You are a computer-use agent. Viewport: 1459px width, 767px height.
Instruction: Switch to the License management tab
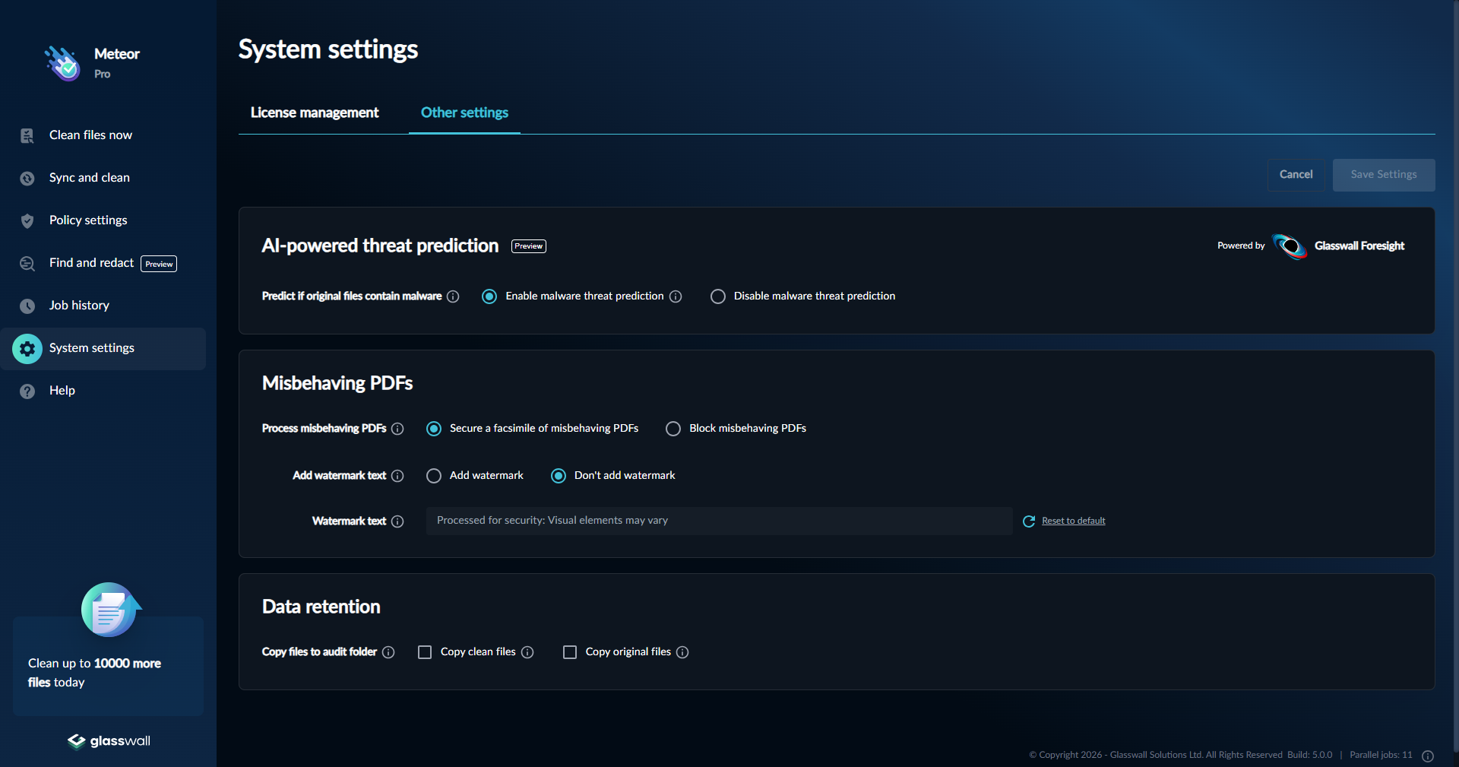[x=314, y=113]
